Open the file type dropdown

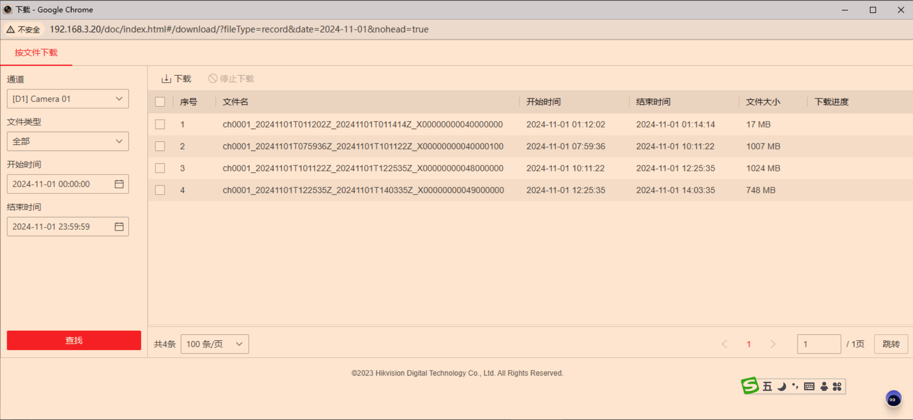[68, 141]
